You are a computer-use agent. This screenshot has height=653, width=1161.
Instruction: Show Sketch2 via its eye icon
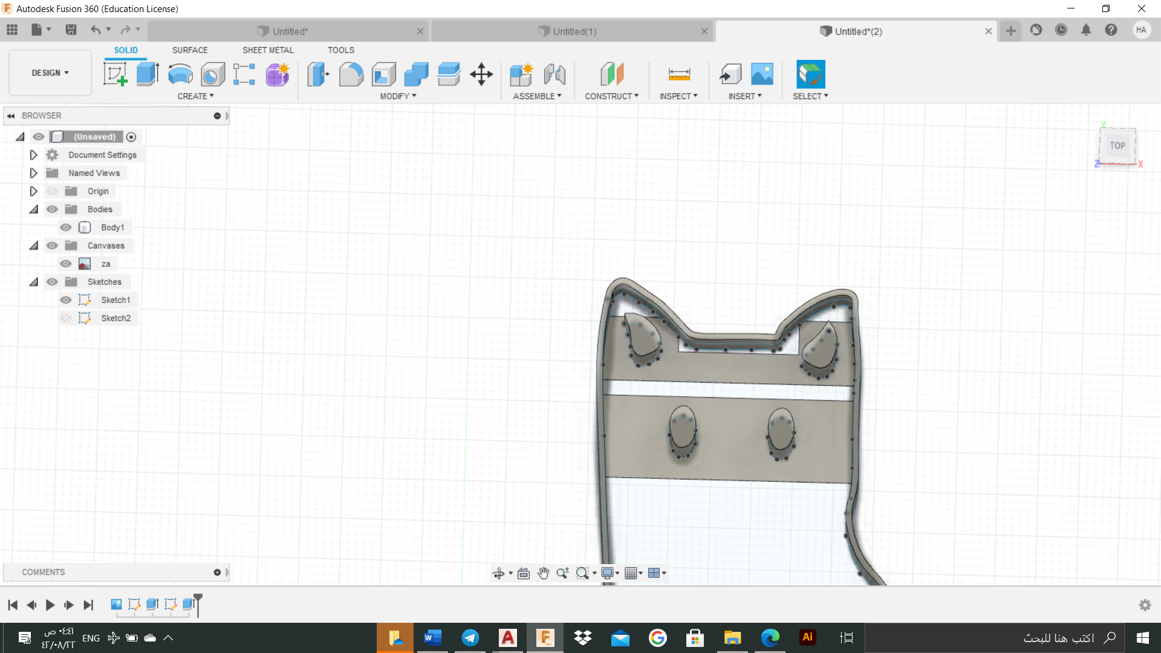(66, 318)
